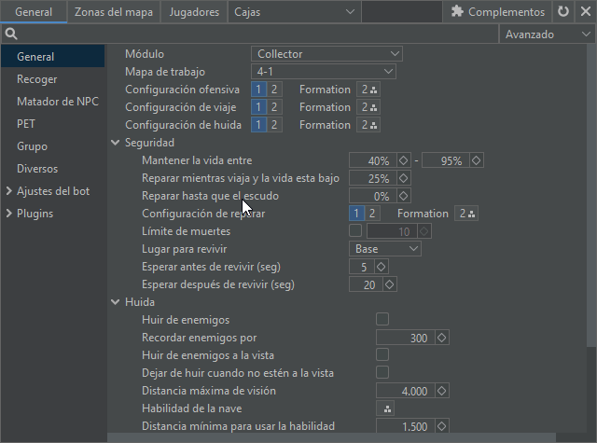Select Matador de NPC in sidebar

(56, 102)
